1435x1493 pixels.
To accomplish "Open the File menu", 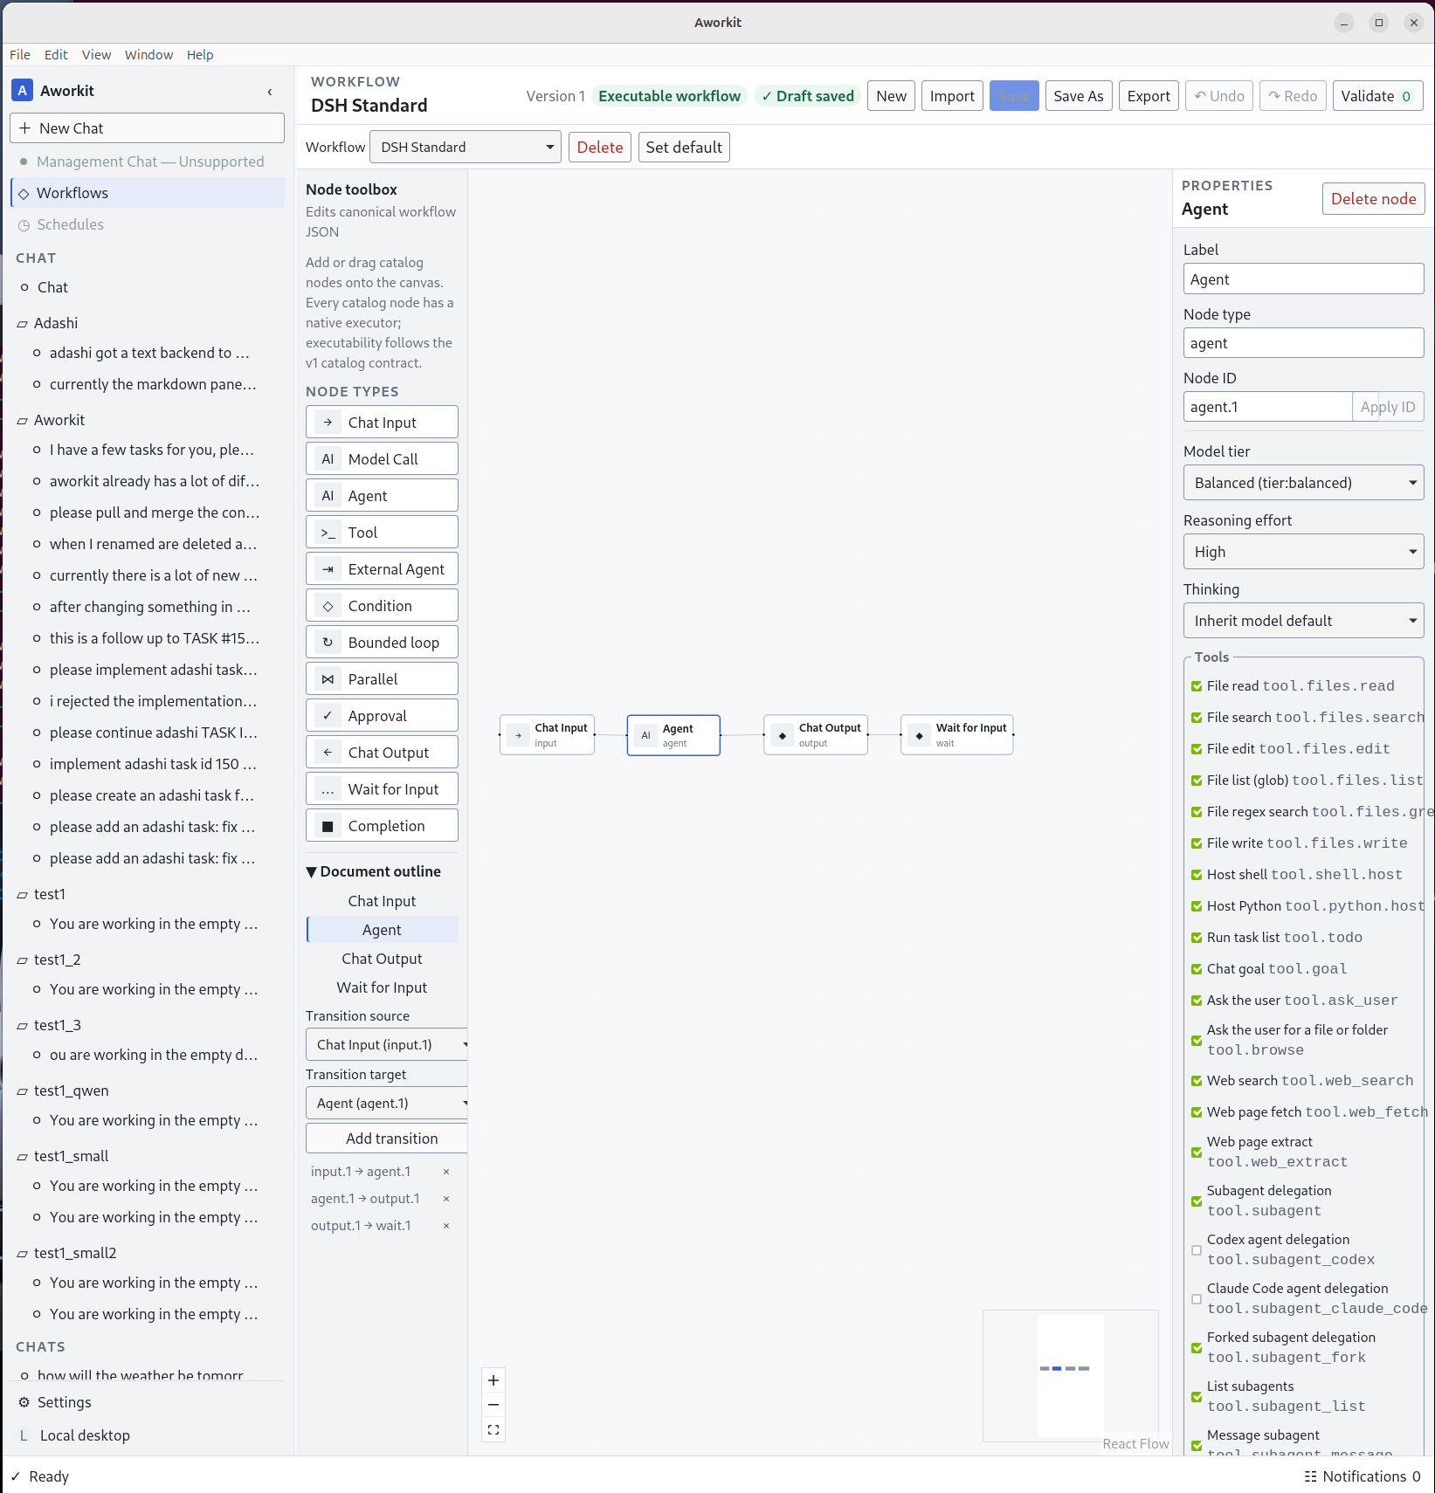I will point(20,55).
